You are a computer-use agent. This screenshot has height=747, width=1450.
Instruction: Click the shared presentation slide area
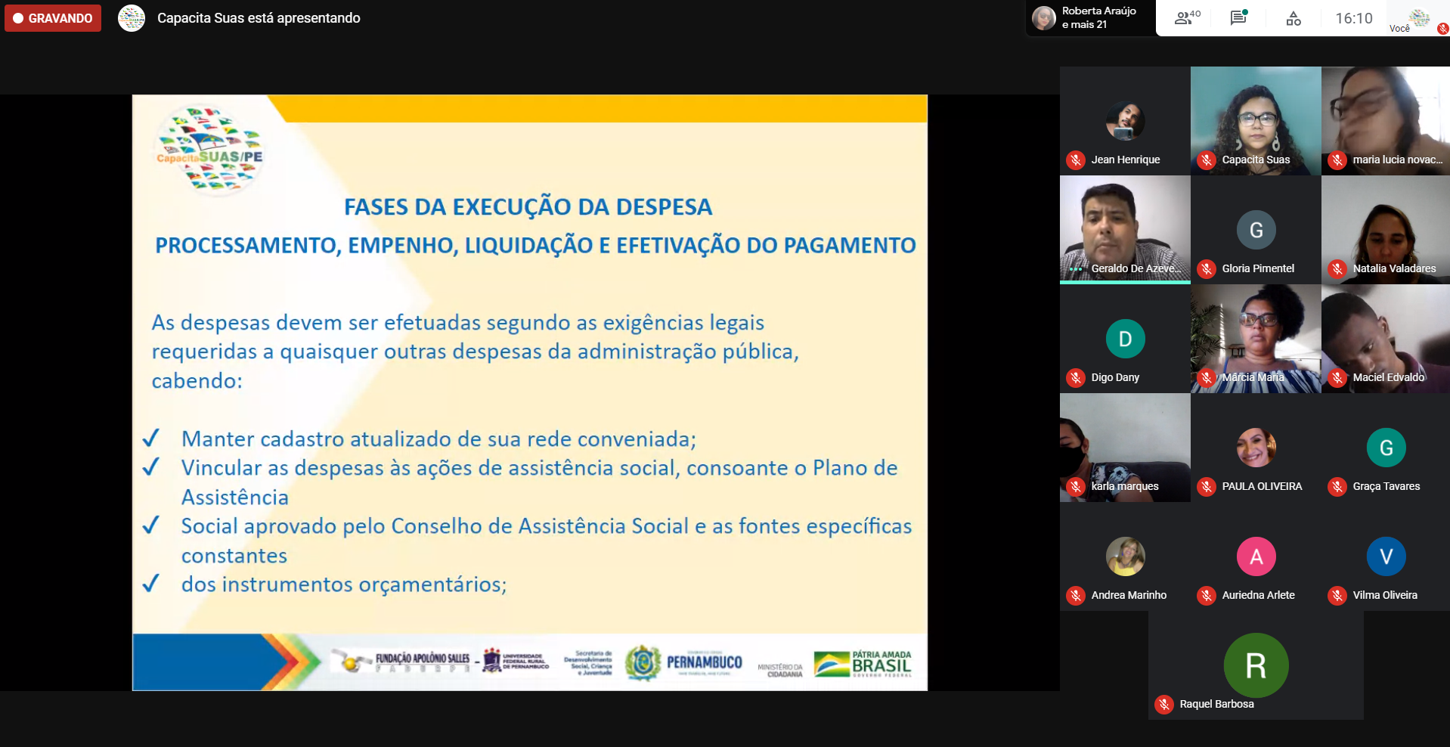529,392
